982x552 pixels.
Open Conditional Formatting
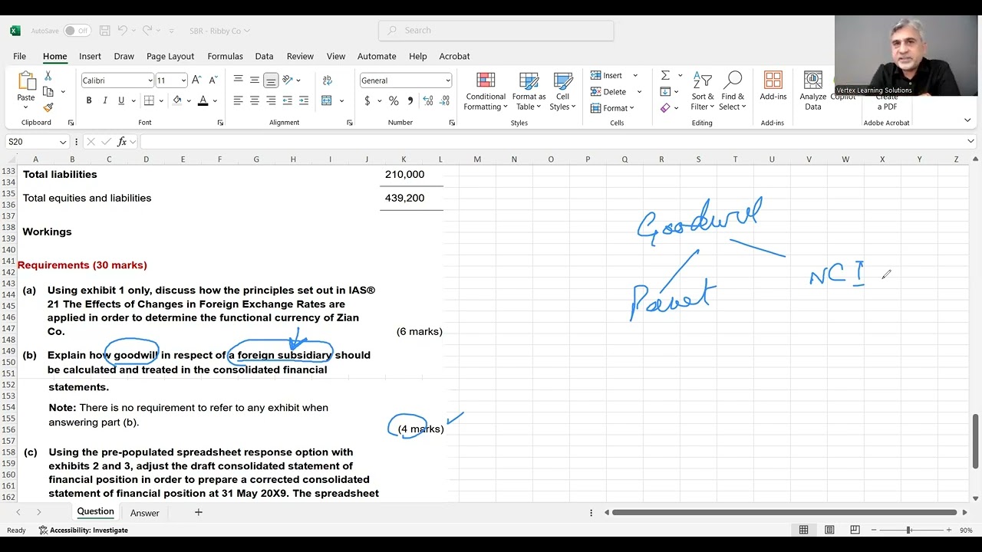coord(486,92)
